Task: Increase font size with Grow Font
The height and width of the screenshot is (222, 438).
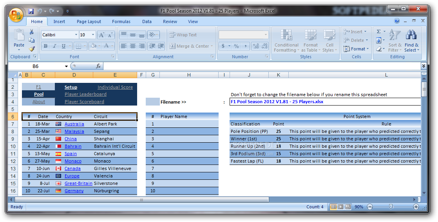Action: (102, 35)
